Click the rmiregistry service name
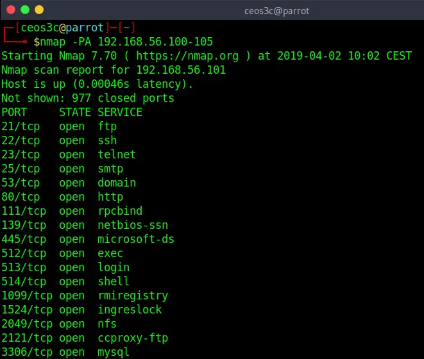This screenshot has height=359, width=424. 133,296
